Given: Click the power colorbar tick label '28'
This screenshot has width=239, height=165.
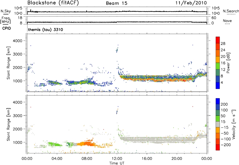Looking at the screenshot, I should click(223, 43).
